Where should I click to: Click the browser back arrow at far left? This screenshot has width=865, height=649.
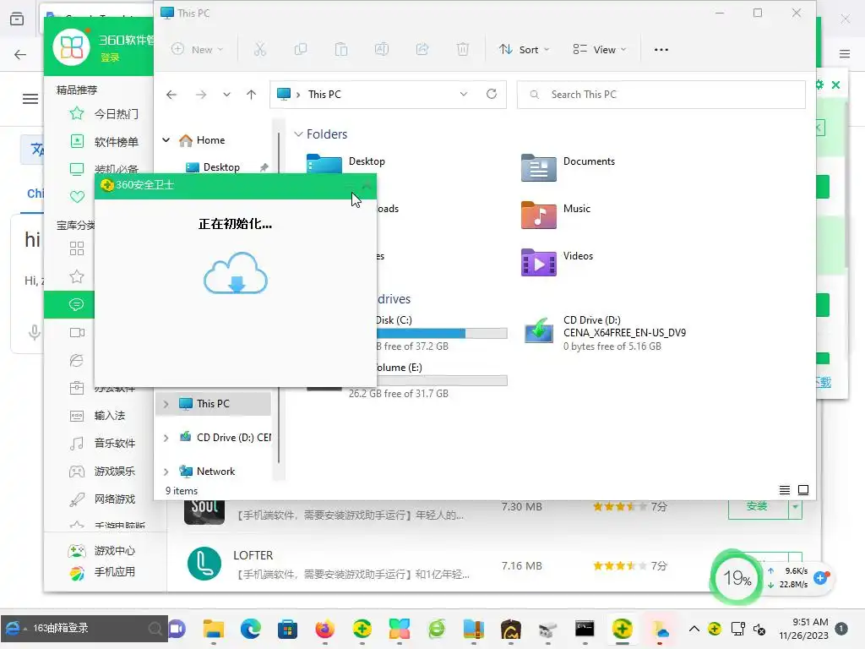pyautogui.click(x=20, y=54)
